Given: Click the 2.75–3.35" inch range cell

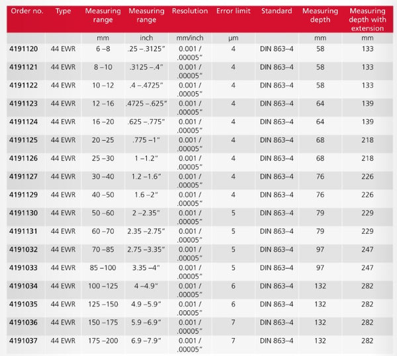Looking at the screenshot, I should pyautogui.click(x=146, y=249).
